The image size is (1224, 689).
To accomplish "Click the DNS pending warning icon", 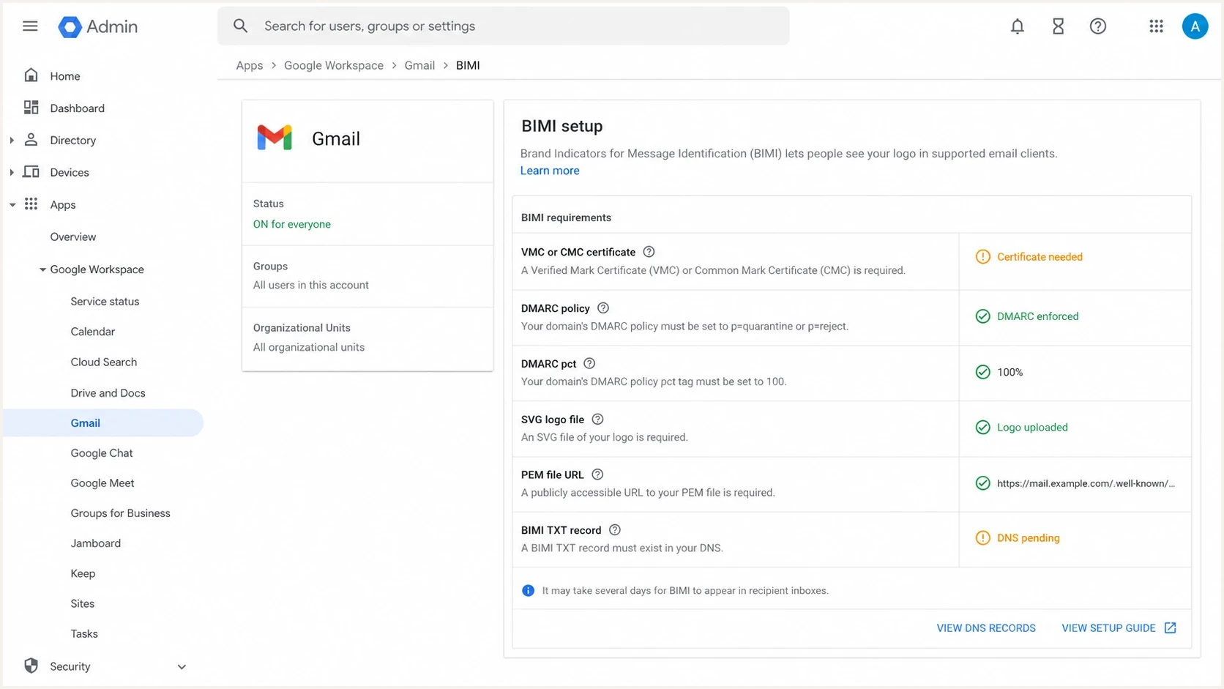I will [x=983, y=538].
